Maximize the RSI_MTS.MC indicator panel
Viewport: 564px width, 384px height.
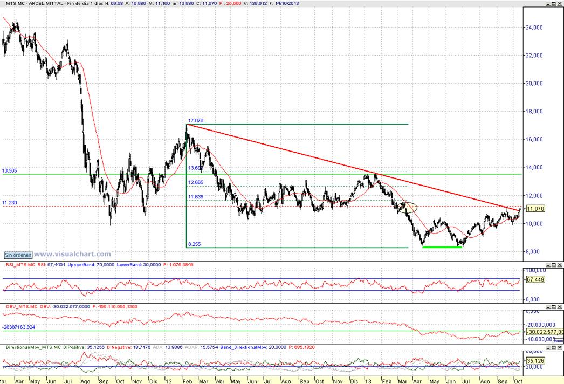click(554, 265)
